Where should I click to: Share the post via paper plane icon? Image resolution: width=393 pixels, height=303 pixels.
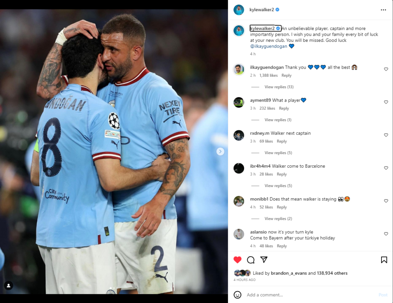pos(264,259)
